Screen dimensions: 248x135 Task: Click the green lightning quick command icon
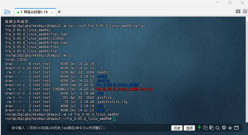[200, 128]
